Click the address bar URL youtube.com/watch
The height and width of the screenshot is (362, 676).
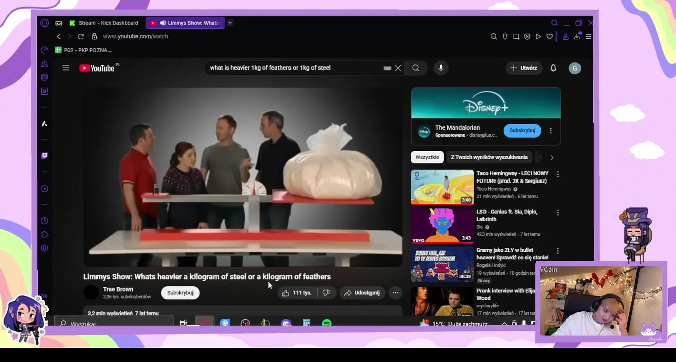tap(135, 36)
